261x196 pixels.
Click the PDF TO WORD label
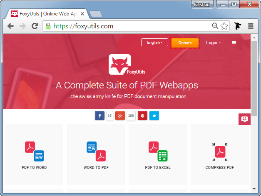tap(34, 168)
